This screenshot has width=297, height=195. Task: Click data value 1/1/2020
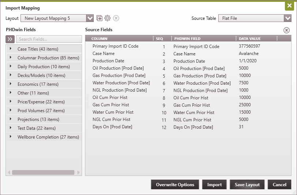[x=248, y=61]
